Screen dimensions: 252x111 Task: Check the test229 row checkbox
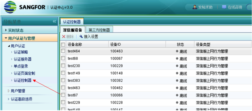(63, 102)
